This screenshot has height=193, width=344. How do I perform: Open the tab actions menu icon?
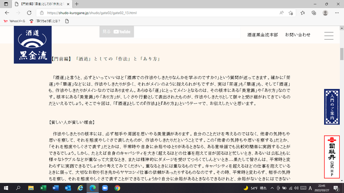[6, 4]
